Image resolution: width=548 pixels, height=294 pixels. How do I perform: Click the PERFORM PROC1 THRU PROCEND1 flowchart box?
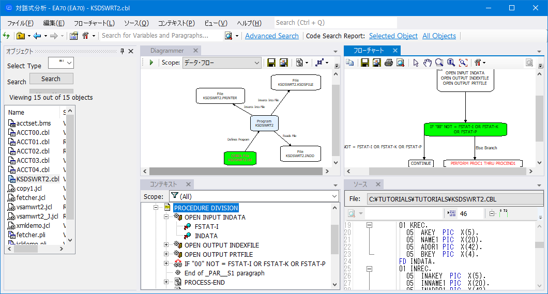(483, 163)
